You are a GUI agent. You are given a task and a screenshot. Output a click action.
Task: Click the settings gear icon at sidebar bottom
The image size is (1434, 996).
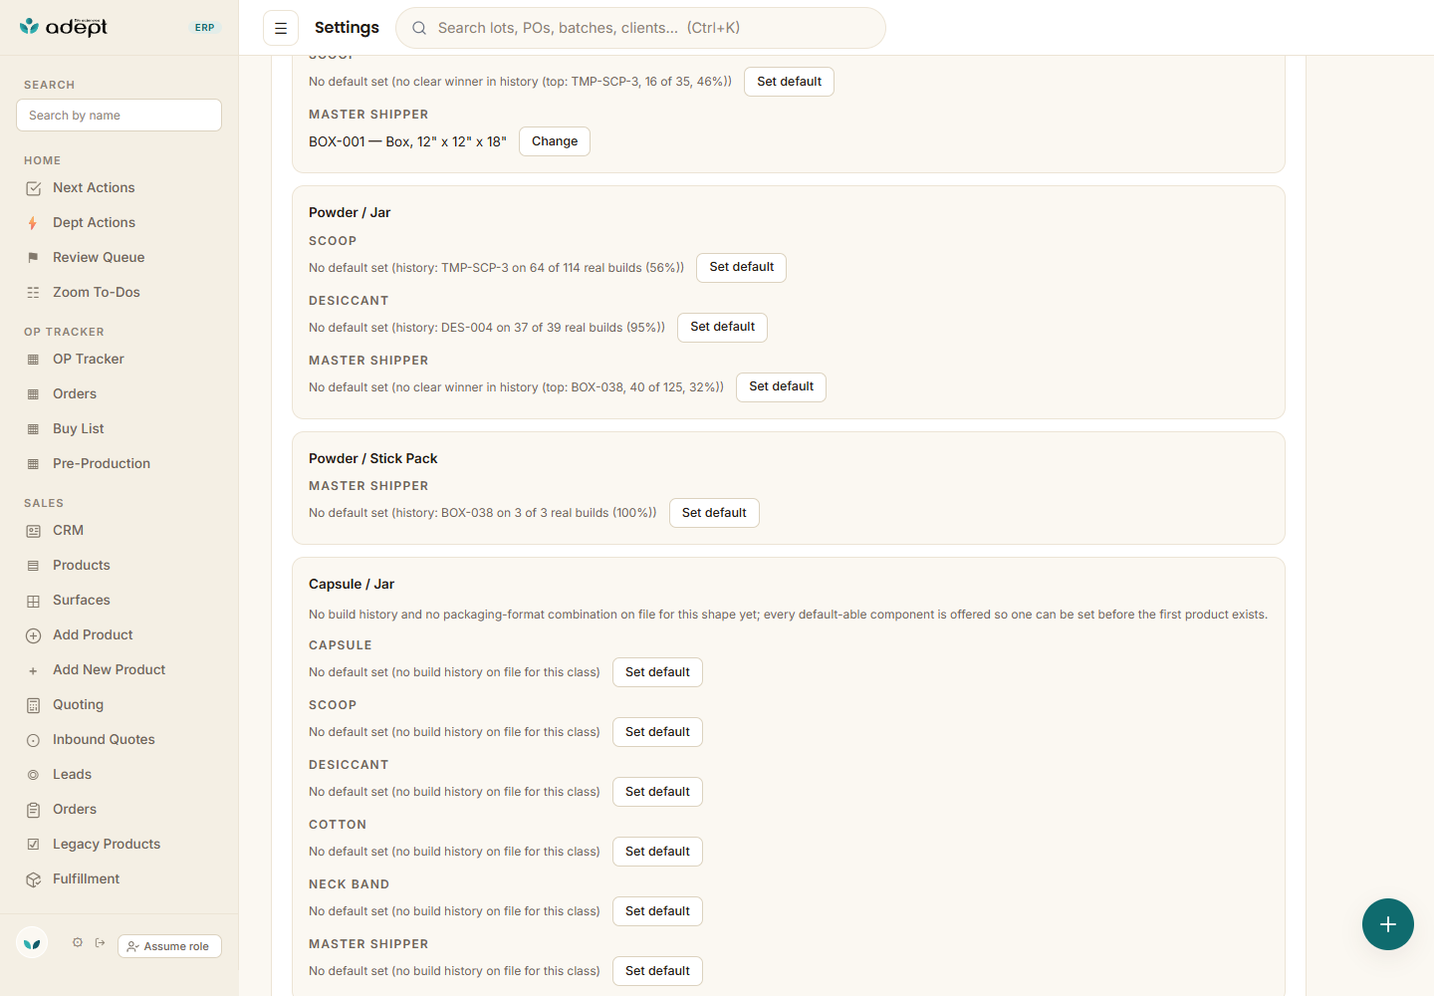pos(78,942)
